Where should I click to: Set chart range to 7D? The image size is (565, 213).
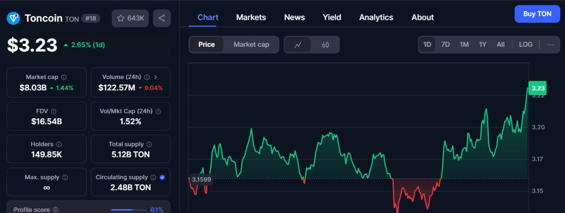tap(445, 45)
